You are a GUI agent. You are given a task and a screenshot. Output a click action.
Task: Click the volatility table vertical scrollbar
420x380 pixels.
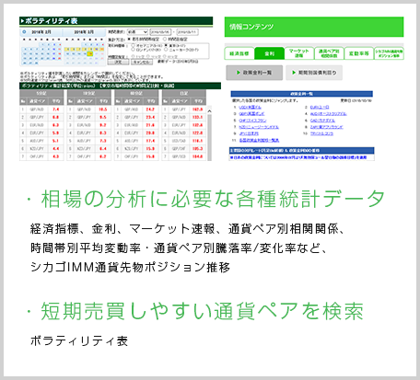[209, 134]
